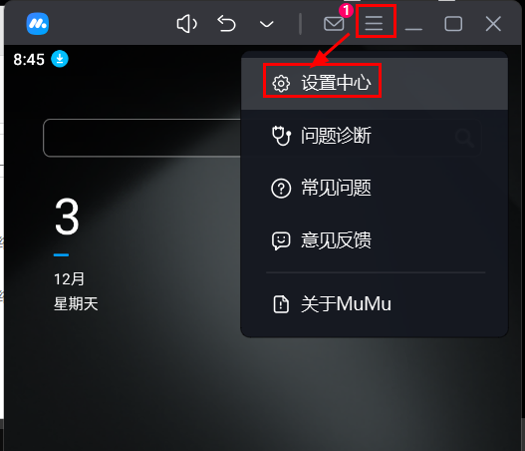Open 关于MuMu about entry
Screen dimensions: 525x451
tap(375, 304)
